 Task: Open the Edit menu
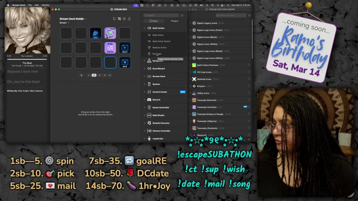(x=37, y=5)
